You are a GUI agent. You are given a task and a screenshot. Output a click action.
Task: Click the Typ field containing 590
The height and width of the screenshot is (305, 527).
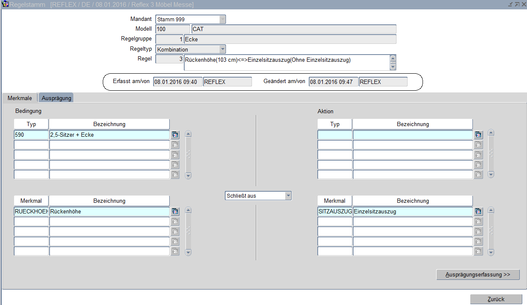pos(31,135)
